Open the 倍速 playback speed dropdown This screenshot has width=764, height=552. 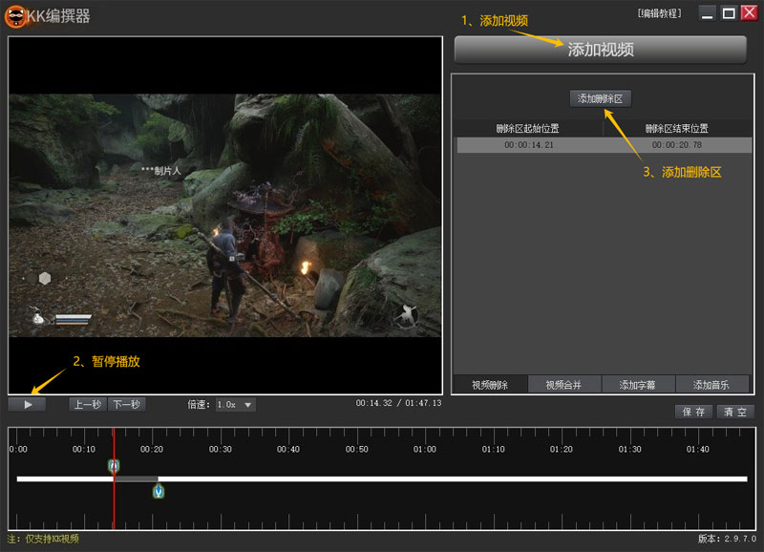pos(236,405)
